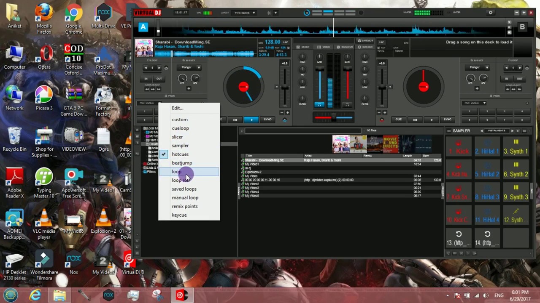Image resolution: width=540 pixels, height=303 pixels.
Task: Switch mixer panel to MASTER tab
Action: (365, 47)
